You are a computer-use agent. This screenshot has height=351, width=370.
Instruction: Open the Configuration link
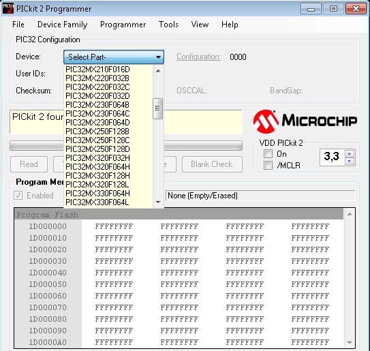[198, 57]
